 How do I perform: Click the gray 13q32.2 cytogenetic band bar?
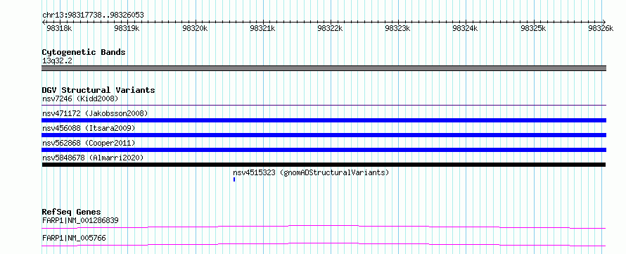pyautogui.click(x=324, y=68)
